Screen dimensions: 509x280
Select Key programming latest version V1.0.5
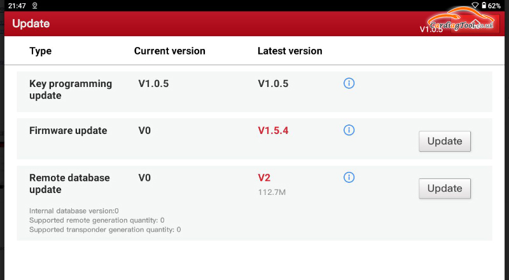point(273,84)
